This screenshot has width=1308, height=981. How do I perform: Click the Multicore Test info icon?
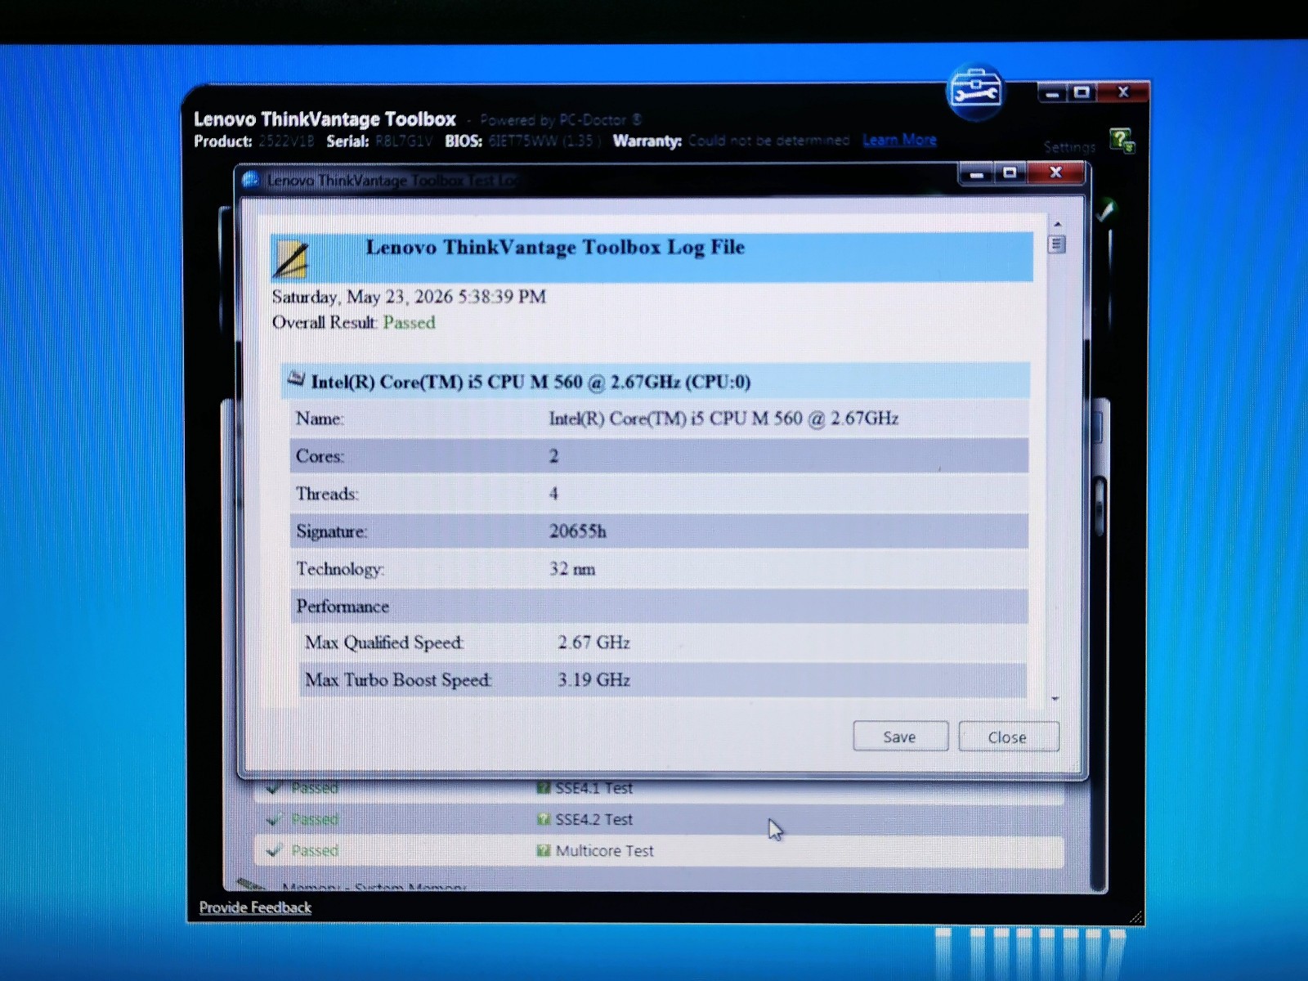[x=543, y=850]
